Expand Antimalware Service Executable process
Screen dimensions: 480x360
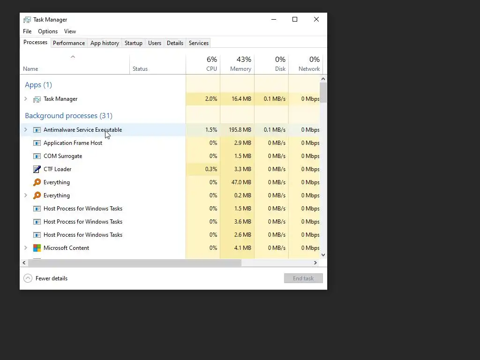click(26, 130)
